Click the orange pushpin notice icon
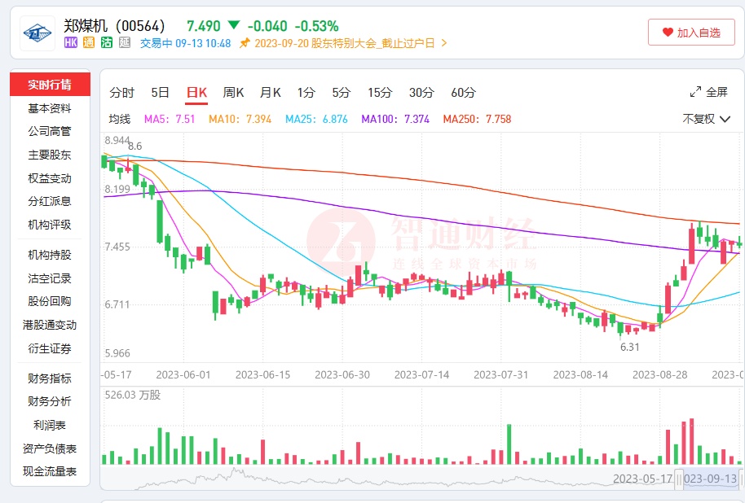This screenshot has height=503, width=745. click(244, 43)
